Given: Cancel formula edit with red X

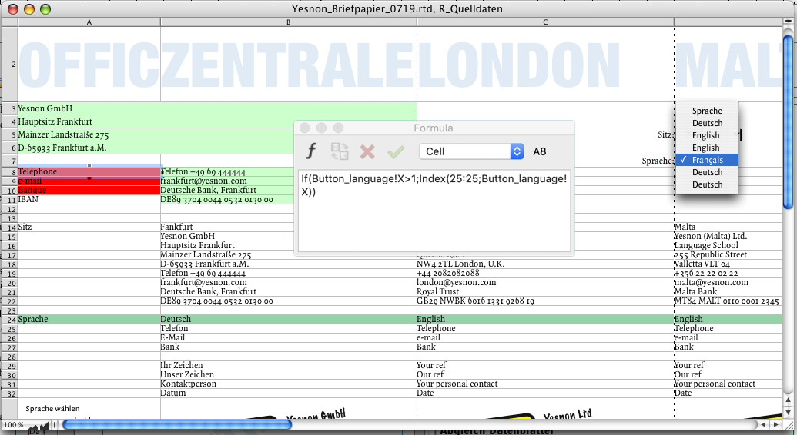Looking at the screenshot, I should click(367, 151).
